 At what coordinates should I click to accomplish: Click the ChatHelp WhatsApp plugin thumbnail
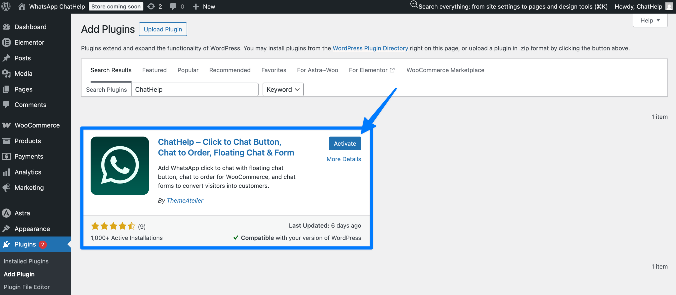click(120, 166)
